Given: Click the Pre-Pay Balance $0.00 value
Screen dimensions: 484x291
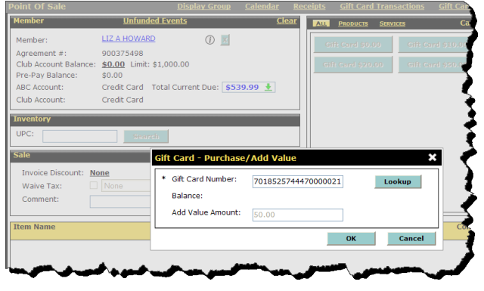Looking at the screenshot, I should coord(112,76).
